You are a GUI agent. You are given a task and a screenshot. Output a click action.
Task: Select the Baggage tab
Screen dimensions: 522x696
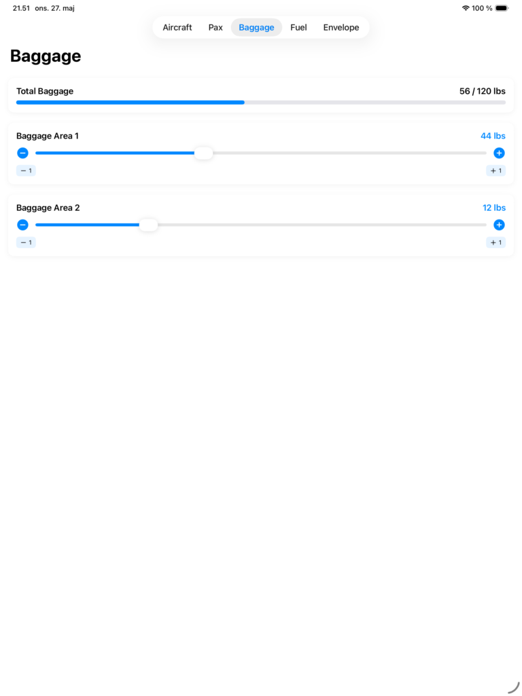tap(256, 27)
